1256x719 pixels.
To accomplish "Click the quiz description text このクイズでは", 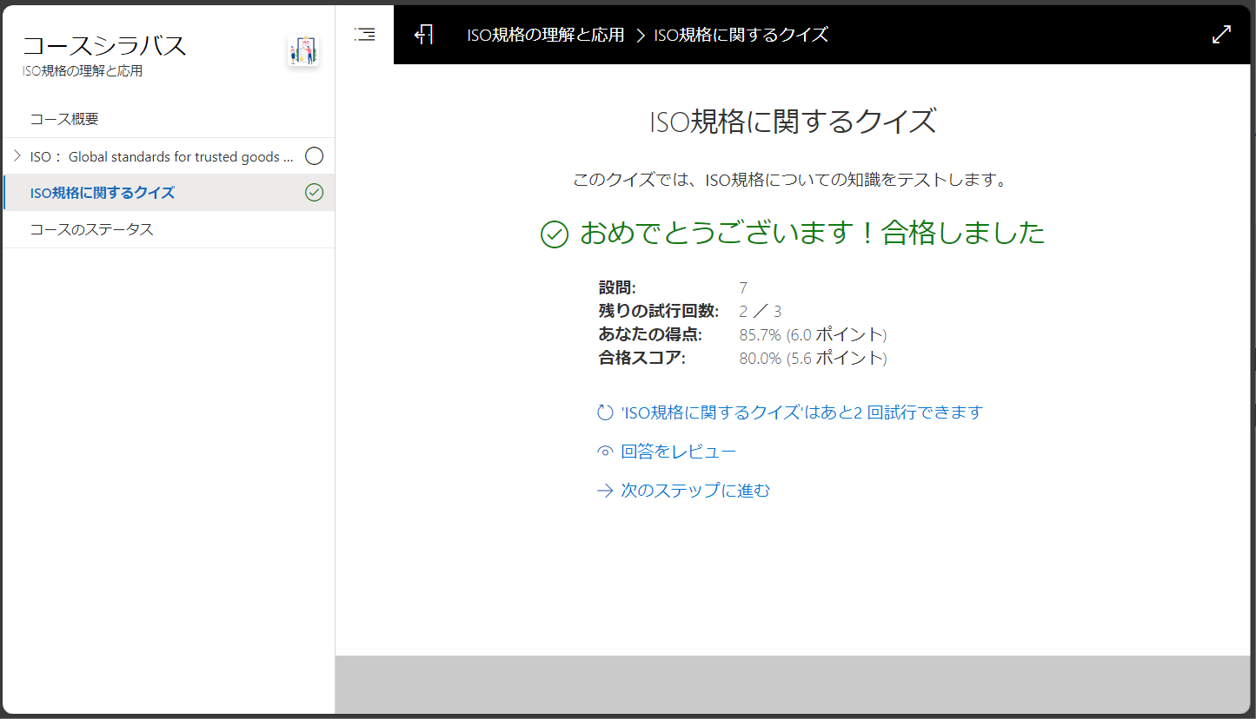I will click(790, 181).
